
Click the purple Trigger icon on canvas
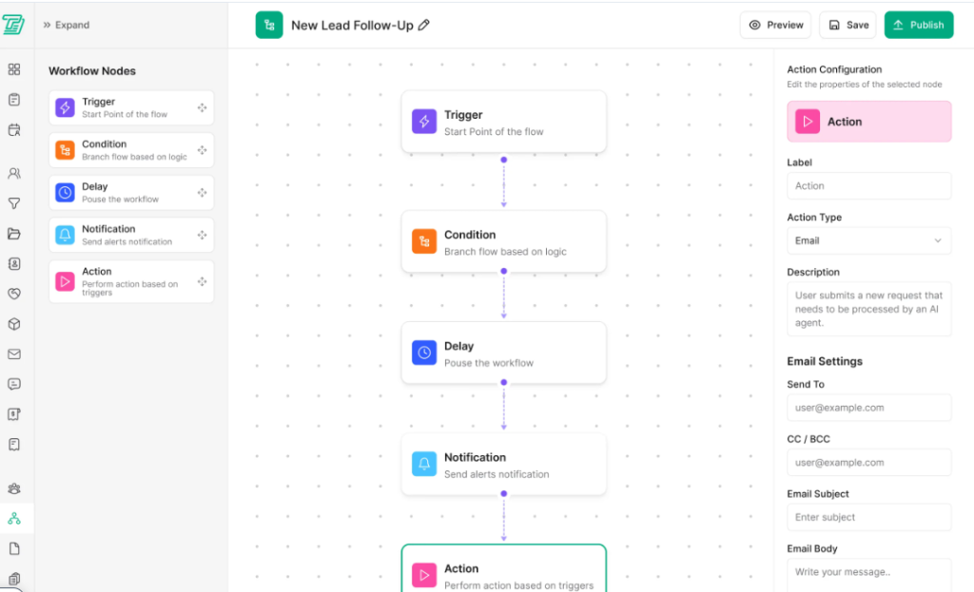coord(424,122)
